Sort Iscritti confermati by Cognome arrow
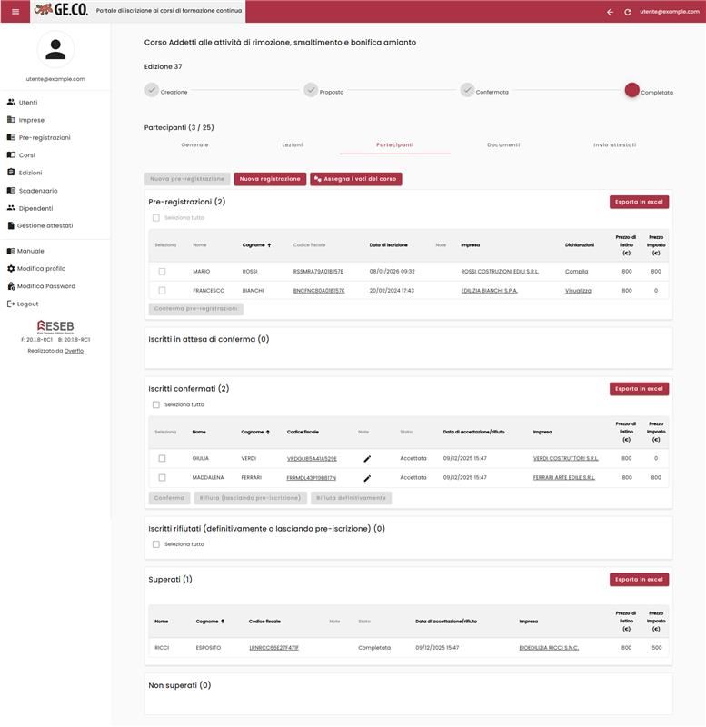The image size is (706, 727). tap(267, 433)
